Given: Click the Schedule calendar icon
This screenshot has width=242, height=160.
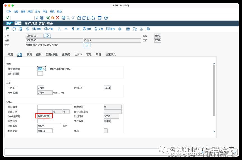Looking at the screenshot, I should [14, 29].
